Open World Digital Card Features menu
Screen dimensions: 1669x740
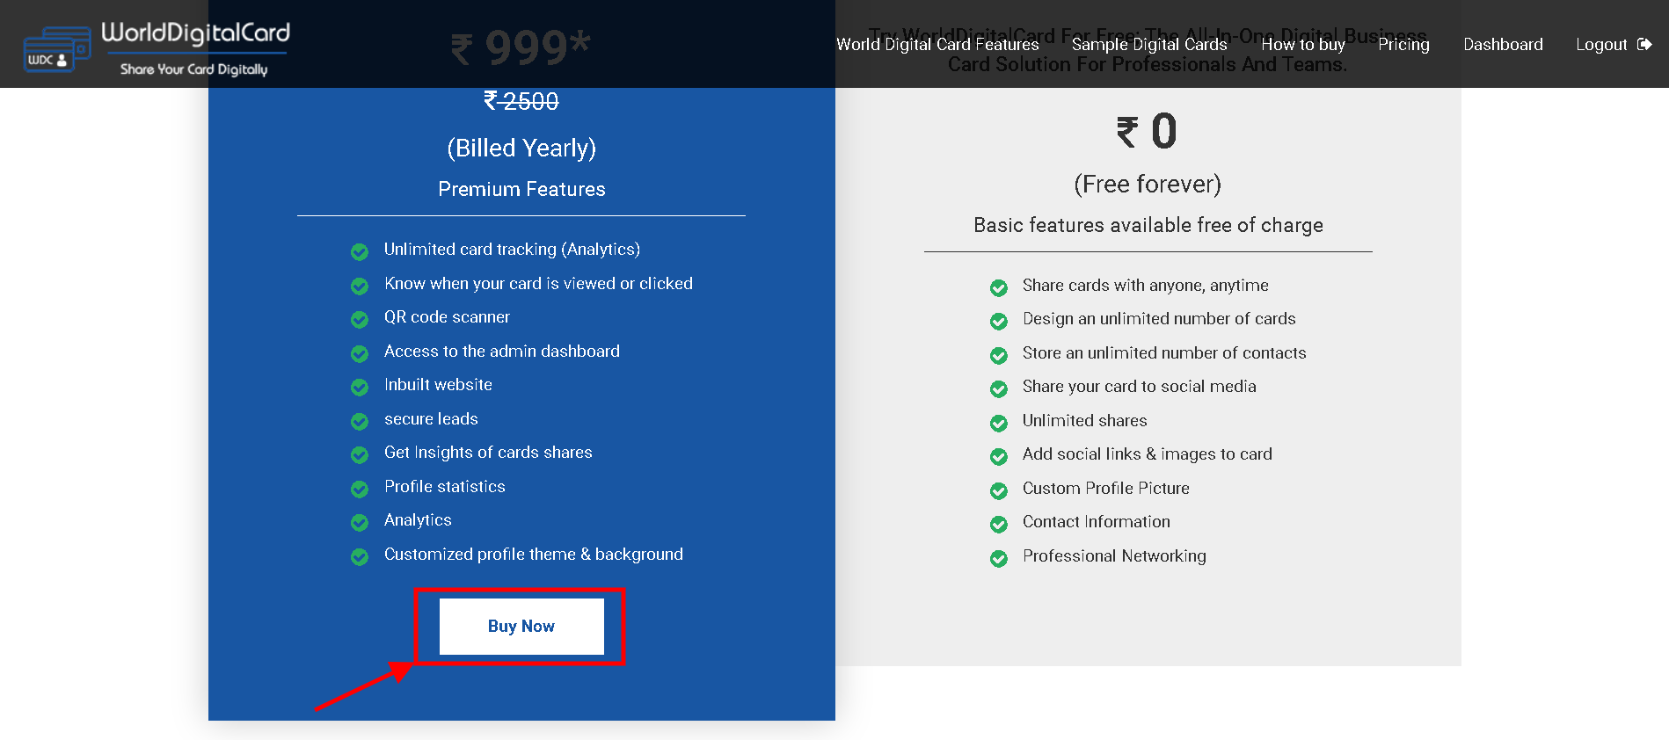point(937,44)
